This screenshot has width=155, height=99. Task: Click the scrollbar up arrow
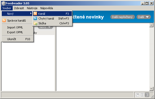coord(151,25)
